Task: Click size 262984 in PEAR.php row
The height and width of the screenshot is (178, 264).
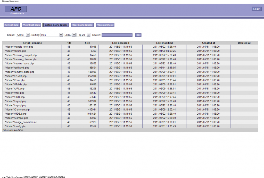Action: (92, 76)
